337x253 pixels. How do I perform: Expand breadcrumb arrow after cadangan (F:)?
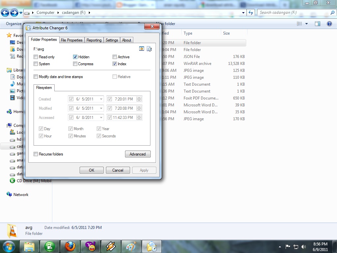[90, 13]
